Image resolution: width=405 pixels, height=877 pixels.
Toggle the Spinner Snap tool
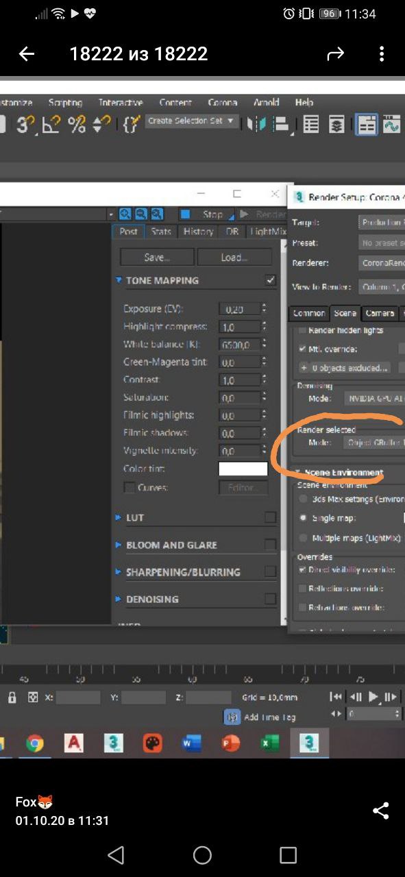[101, 124]
